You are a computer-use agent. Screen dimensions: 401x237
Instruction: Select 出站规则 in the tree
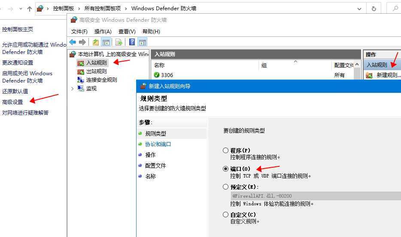coord(96,71)
